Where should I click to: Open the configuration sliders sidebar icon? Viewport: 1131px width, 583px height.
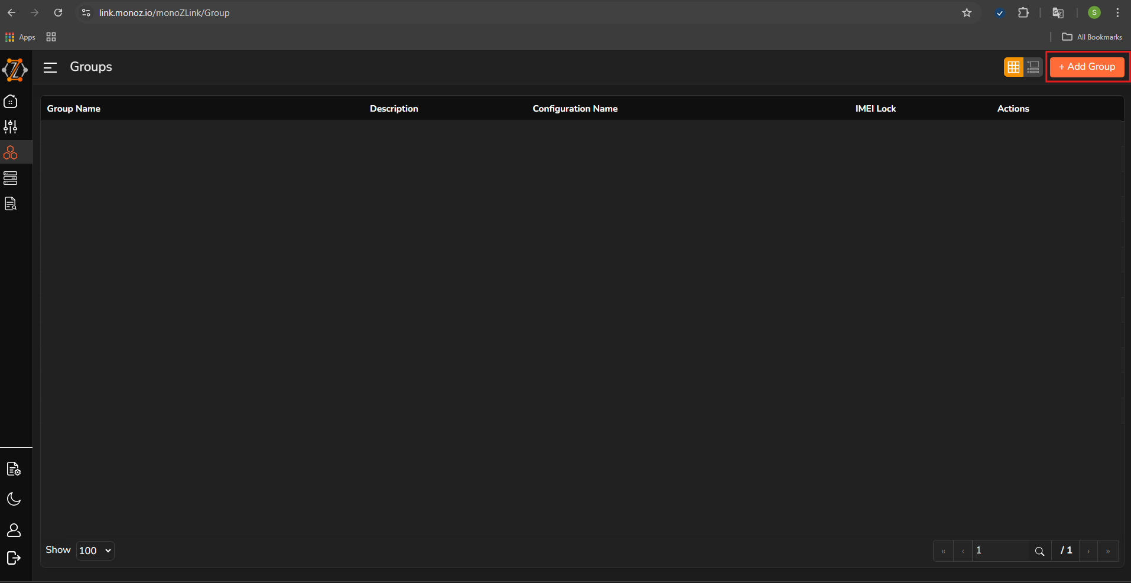[11, 126]
